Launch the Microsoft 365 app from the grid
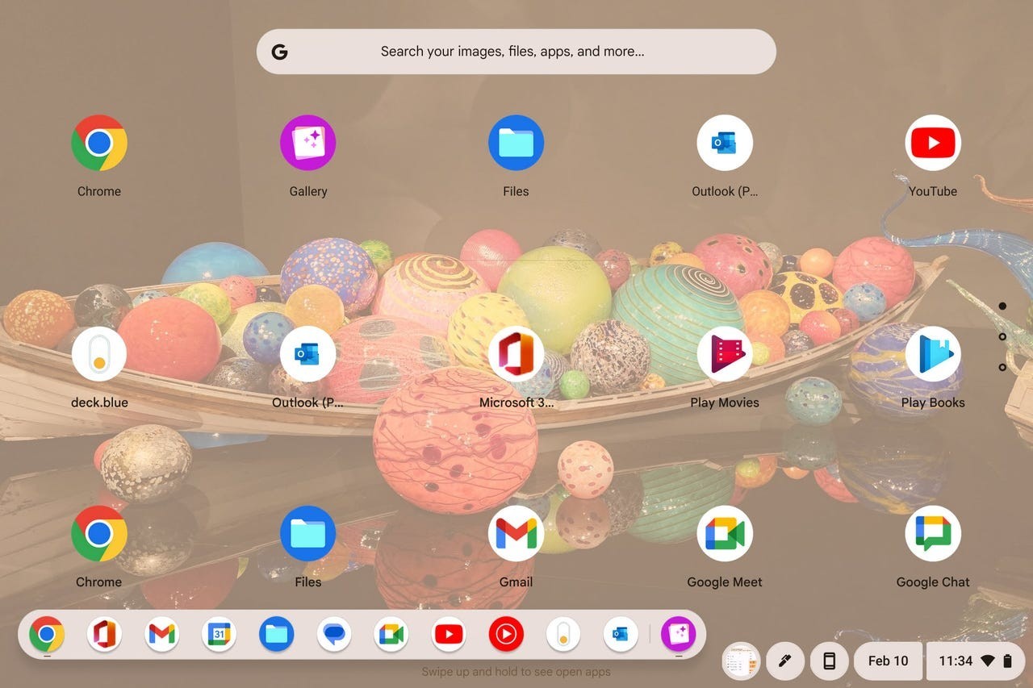1033x688 pixels. (516, 354)
